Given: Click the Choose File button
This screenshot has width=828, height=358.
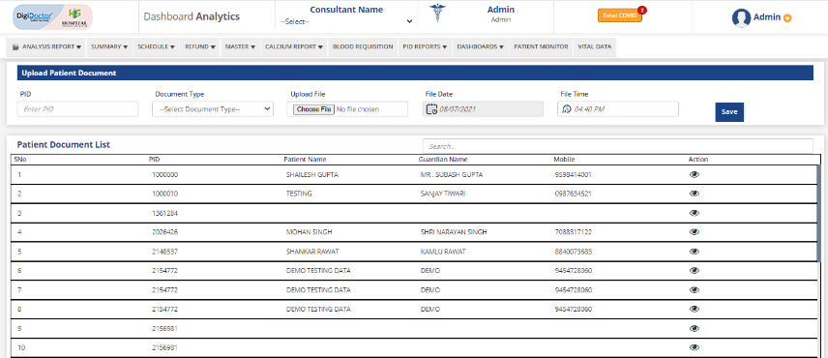Looking at the screenshot, I should pos(313,109).
